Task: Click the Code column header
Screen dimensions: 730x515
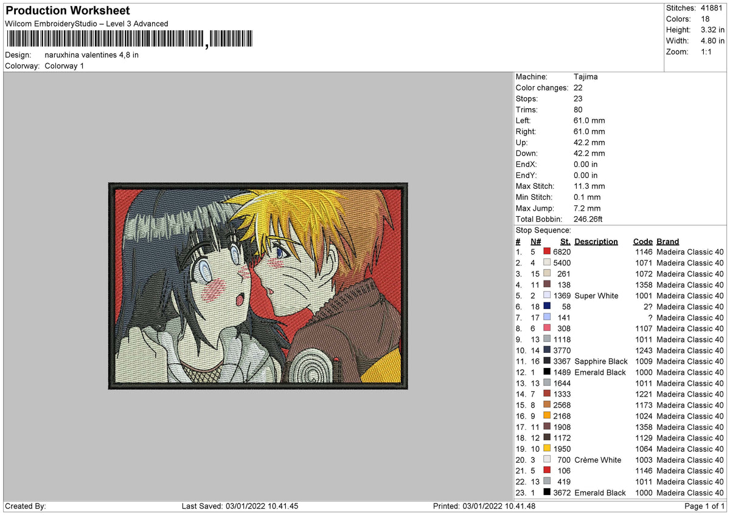Action: (642, 242)
